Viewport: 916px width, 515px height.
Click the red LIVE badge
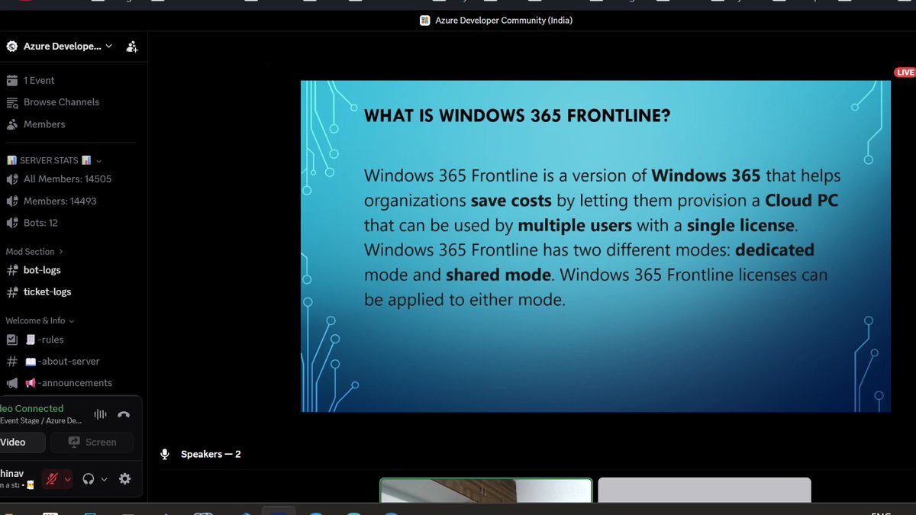click(x=905, y=72)
